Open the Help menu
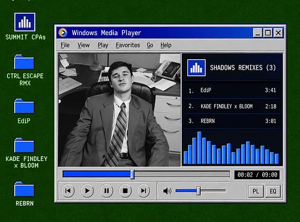This screenshot has height=222, width=300. pos(166,45)
